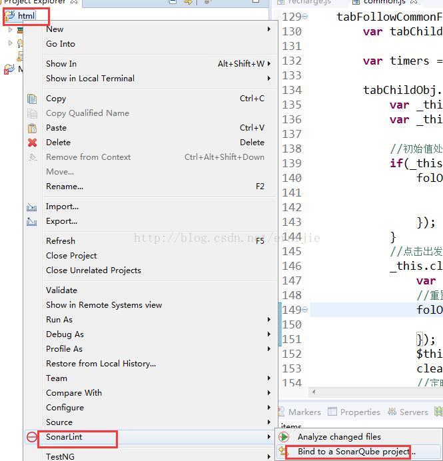Click the Copy icon in context menu

coord(32,99)
